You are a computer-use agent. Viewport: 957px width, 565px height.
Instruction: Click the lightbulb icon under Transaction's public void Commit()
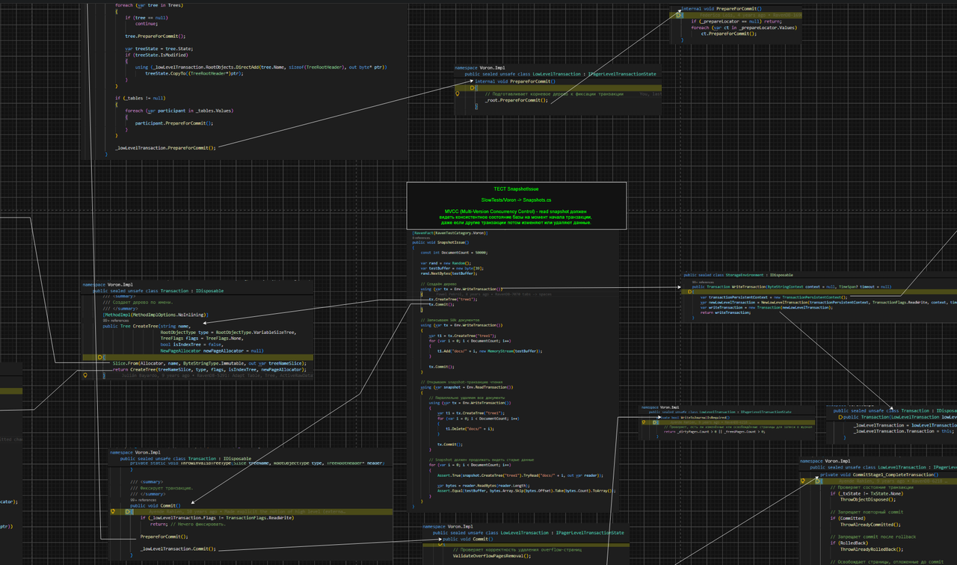tap(113, 512)
